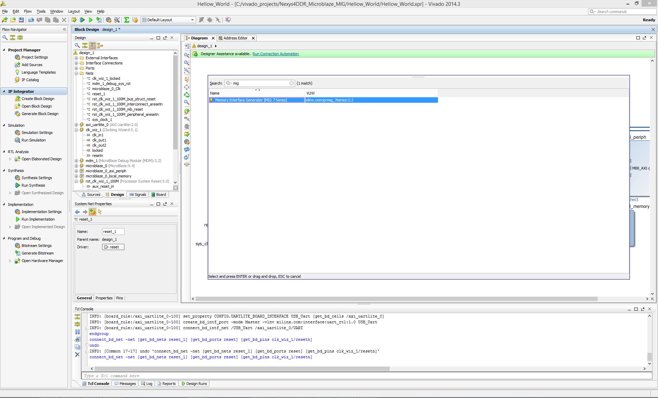This screenshot has height=398, width=658.
Task: Click the Tcl command input field
Action: tap(367, 376)
